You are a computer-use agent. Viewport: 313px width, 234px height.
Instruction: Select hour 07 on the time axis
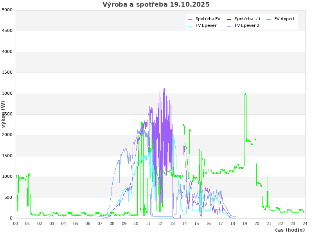click(100, 224)
